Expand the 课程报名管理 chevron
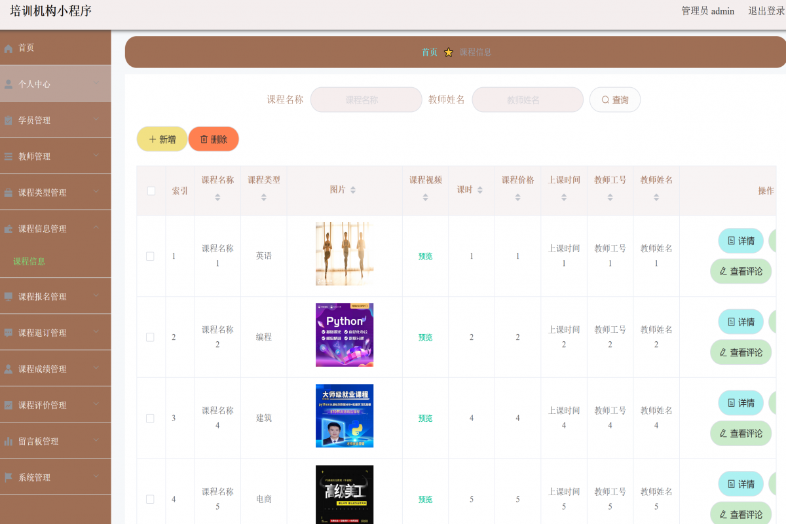Screen dimensions: 786x524 (x=96, y=295)
